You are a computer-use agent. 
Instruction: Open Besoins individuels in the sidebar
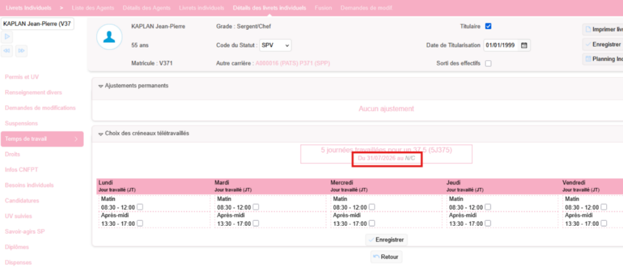tap(29, 185)
